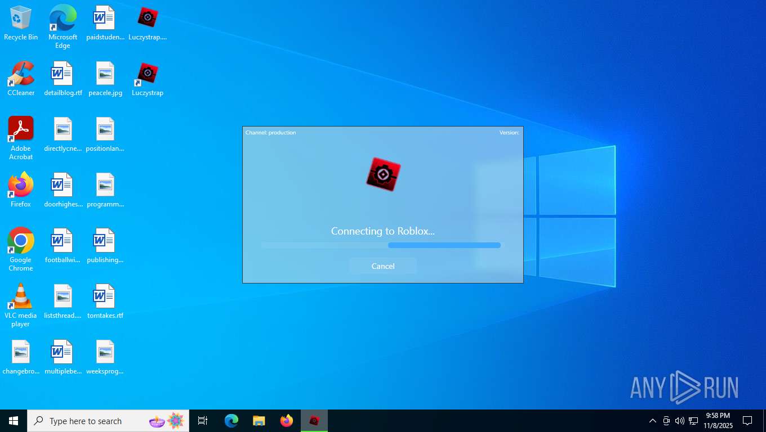Click the 'Connecting to Roblox...' status text
This screenshot has height=432, width=766.
tap(383, 231)
